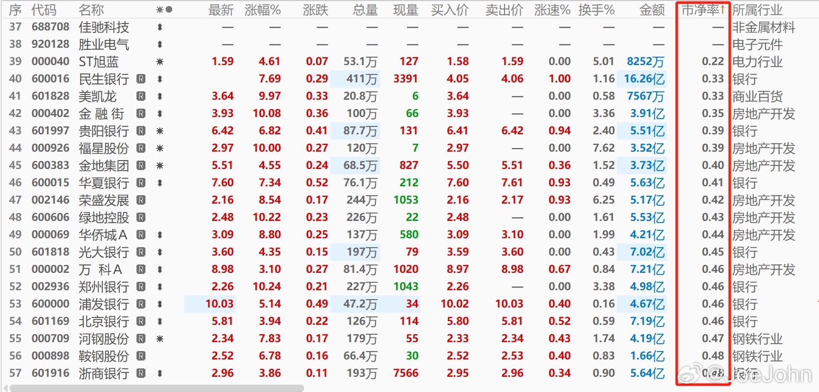
Task: Click the R badge beside 浦发银行
Action: 141,304
